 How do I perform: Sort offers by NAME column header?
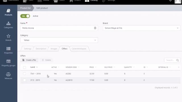tap(33, 67)
